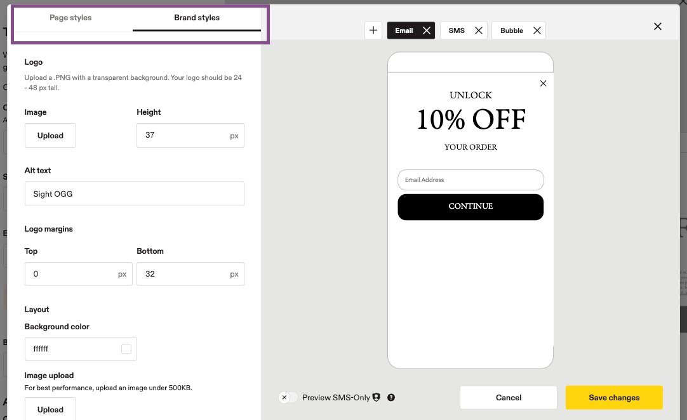Focus the Alt text field containing Sight OGG

pos(134,194)
